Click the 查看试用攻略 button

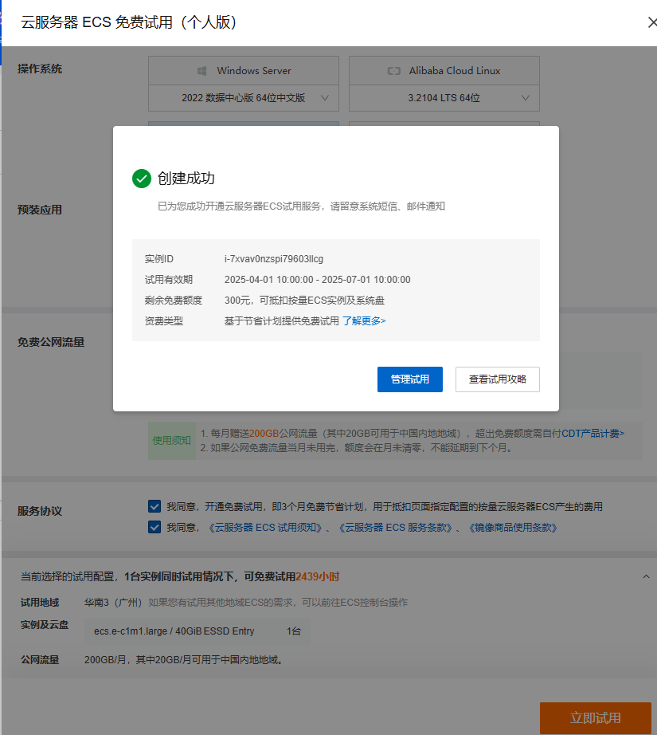coord(497,379)
